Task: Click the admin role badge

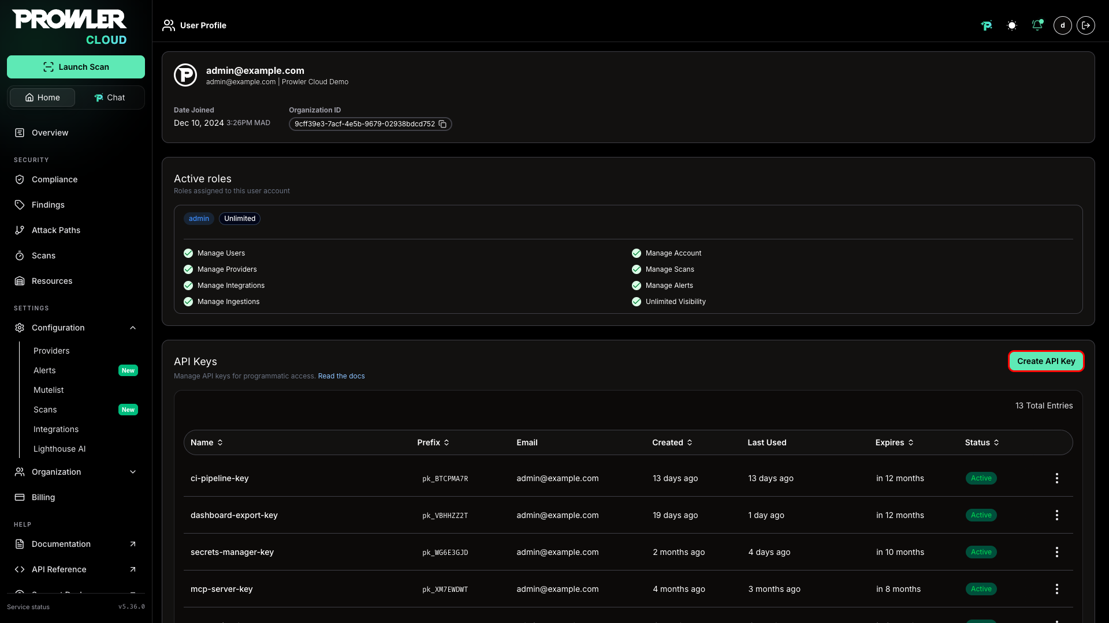Action: click(x=199, y=219)
